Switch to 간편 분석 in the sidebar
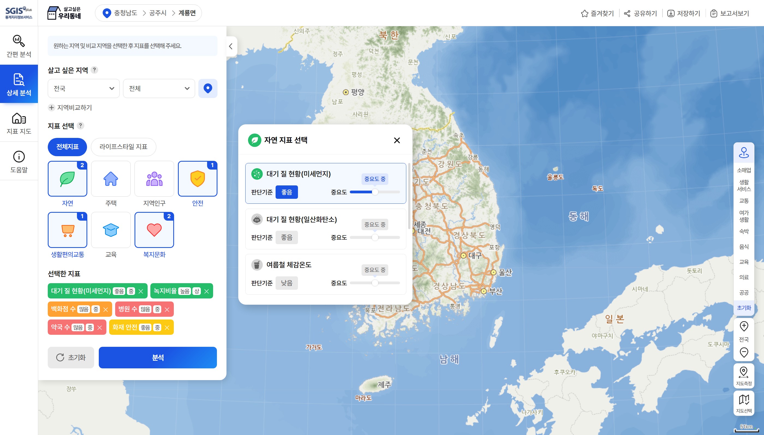The width and height of the screenshot is (764, 435). (19, 45)
